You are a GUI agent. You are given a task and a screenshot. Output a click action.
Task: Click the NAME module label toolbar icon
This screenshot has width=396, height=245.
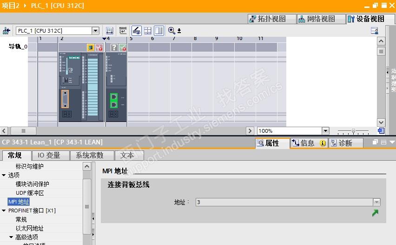[x=123, y=31]
